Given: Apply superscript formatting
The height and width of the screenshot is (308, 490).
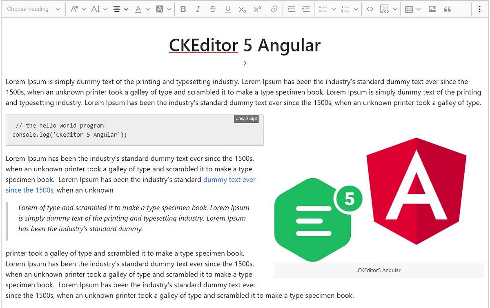Looking at the screenshot, I should (257, 9).
